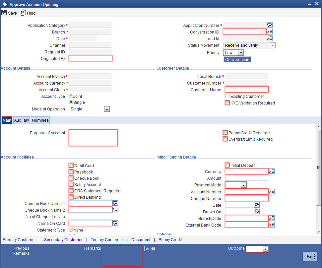
Task: Click the Save floppy disk icon
Action: point(4,13)
